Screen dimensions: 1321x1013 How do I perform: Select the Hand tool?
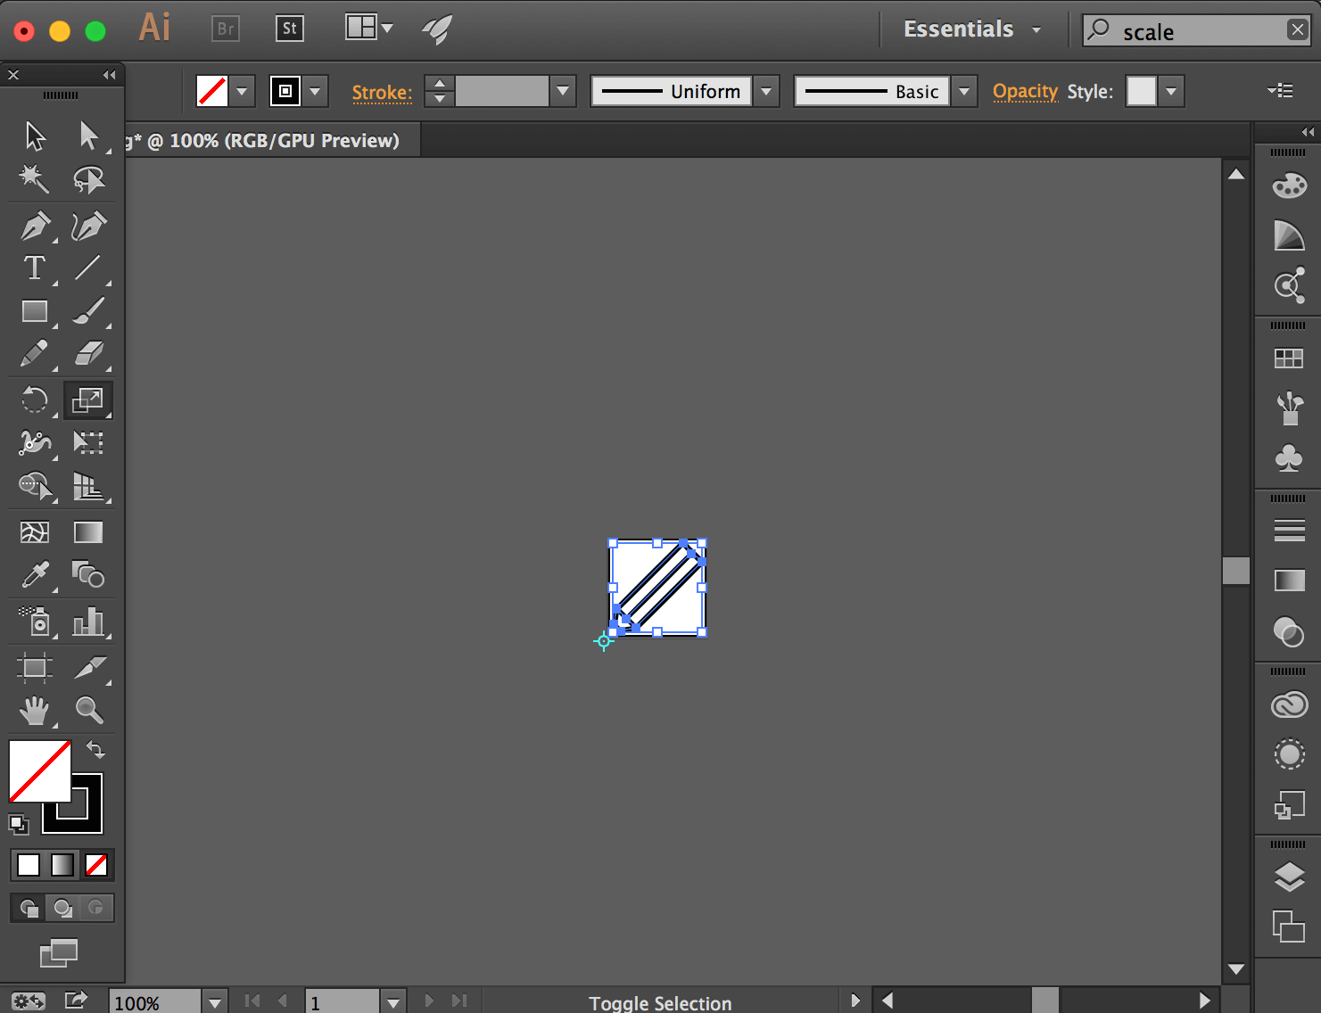pos(35,711)
